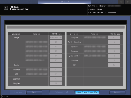Screen dimensions: 131x98
Task: Select the I4 image ISW object
Action: coord(56,56)
